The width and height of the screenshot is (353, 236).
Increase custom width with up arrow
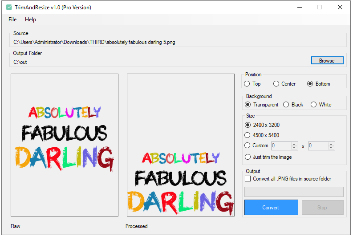click(294, 144)
